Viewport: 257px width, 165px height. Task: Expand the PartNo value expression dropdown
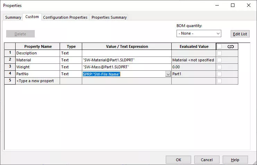[x=168, y=74]
